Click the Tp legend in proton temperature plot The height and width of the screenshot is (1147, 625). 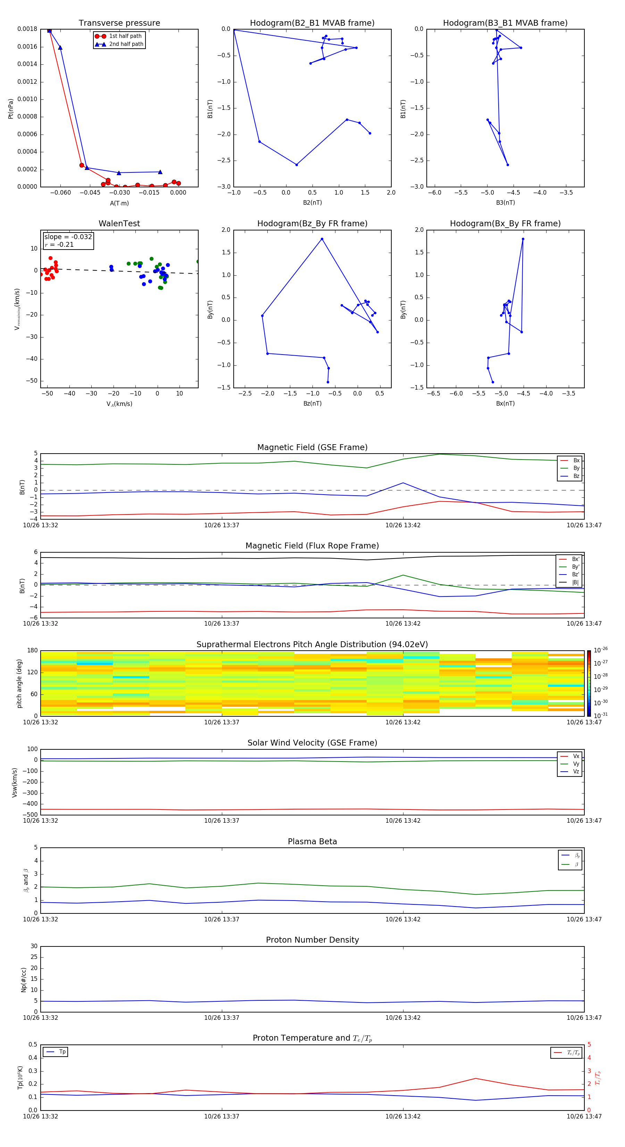pyautogui.click(x=56, y=1052)
